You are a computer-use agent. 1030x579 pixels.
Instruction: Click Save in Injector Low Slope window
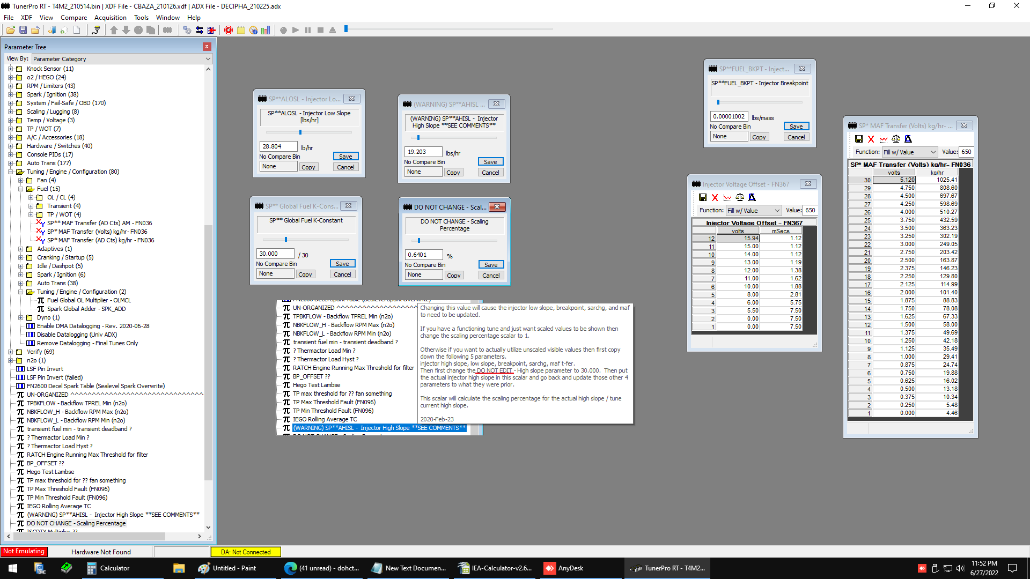point(345,157)
